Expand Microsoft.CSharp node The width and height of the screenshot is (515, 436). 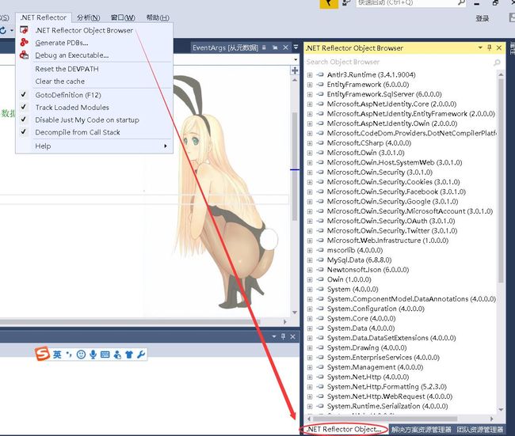309,143
